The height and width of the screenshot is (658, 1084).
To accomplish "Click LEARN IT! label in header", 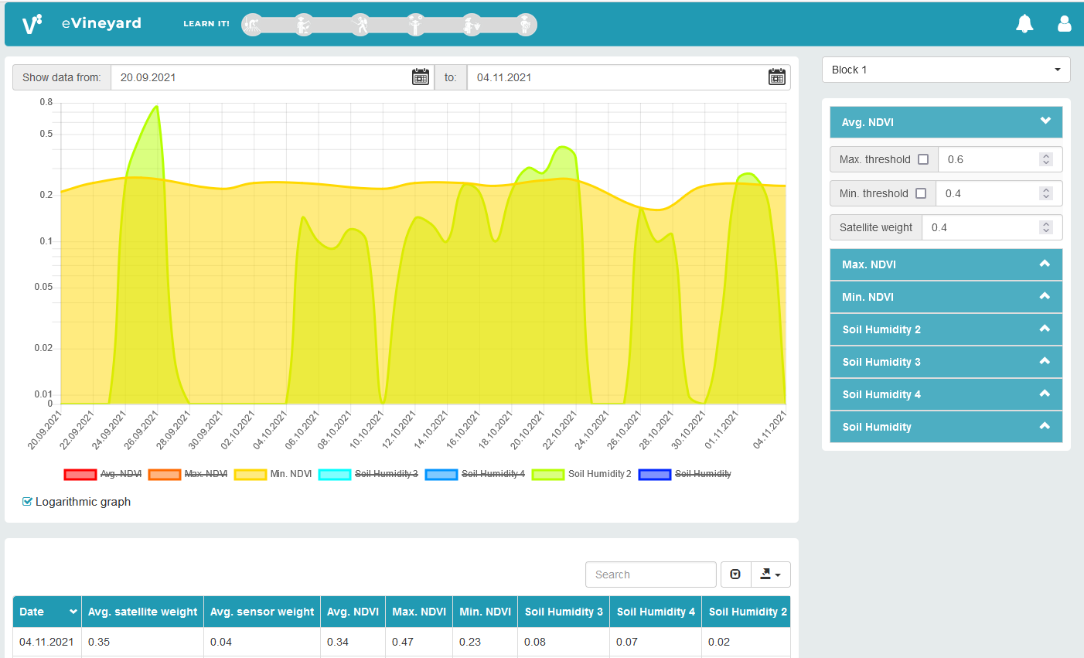I will tap(206, 24).
